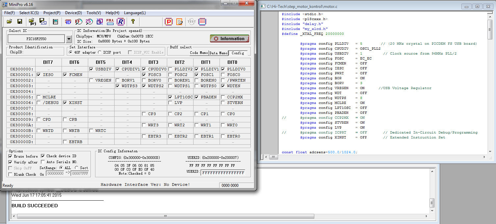Click the blue overlapping squares toolbar icon
This screenshot has height=224, width=496.
pos(100,22)
